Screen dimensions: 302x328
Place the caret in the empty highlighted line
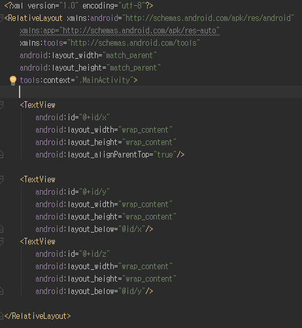click(151, 92)
